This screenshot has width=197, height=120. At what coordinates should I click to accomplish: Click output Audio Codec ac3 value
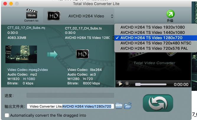point(93,74)
